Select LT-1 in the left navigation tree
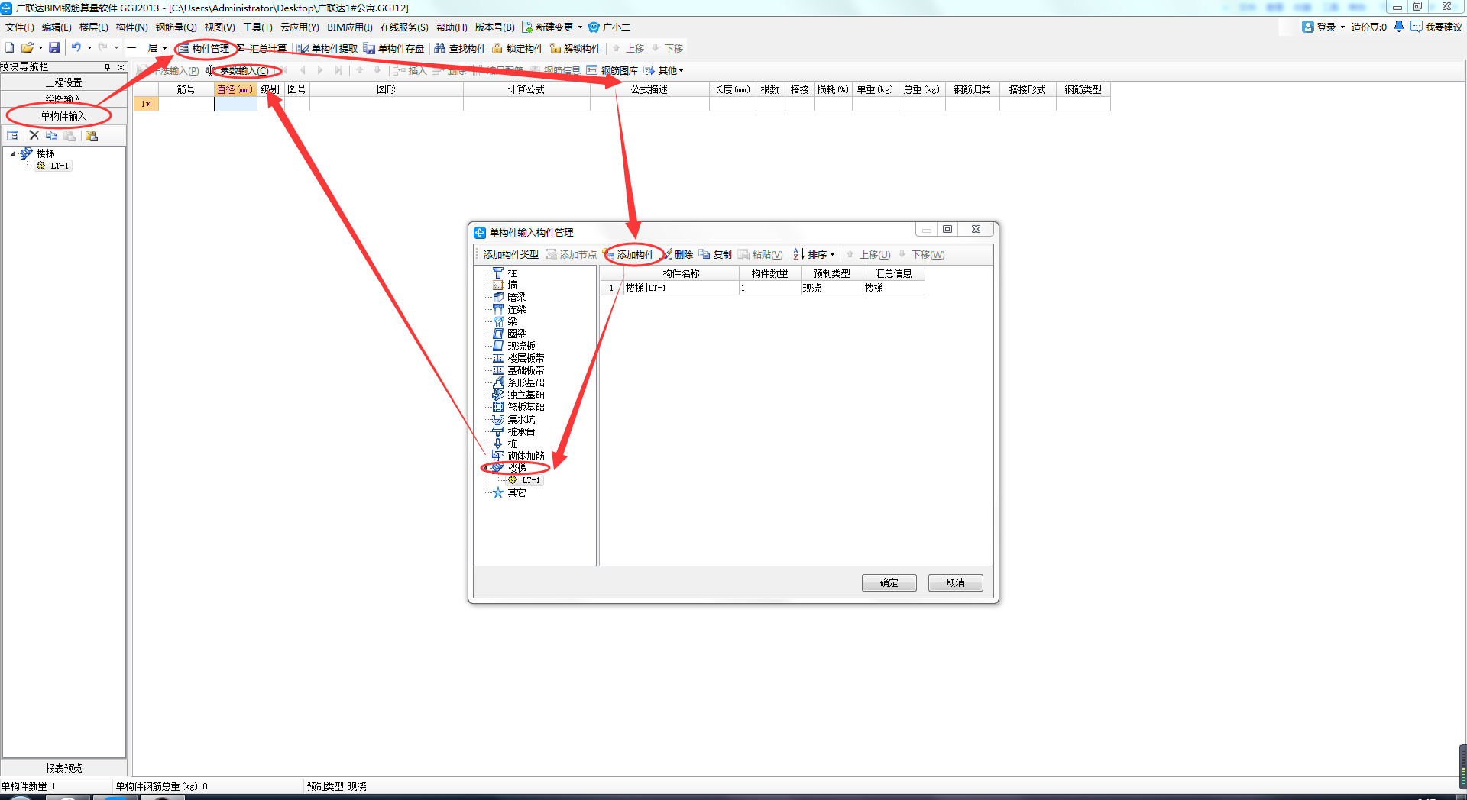 coord(60,166)
